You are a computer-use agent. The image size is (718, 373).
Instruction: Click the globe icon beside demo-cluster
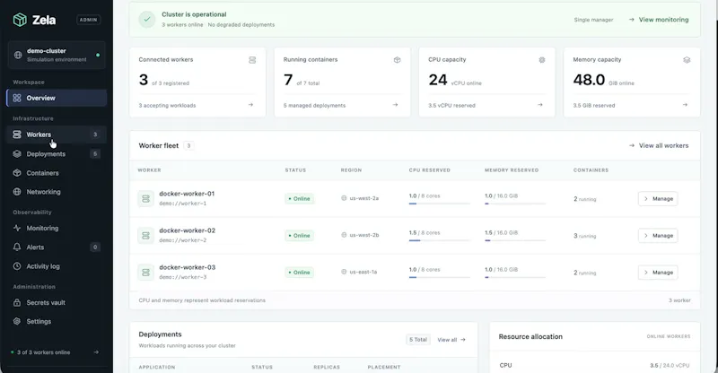18,55
